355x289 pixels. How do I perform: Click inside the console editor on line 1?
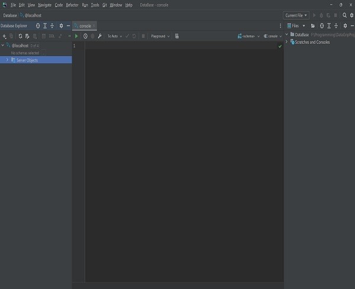[x=177, y=46]
